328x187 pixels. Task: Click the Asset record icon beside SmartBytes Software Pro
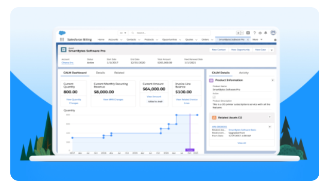point(64,50)
